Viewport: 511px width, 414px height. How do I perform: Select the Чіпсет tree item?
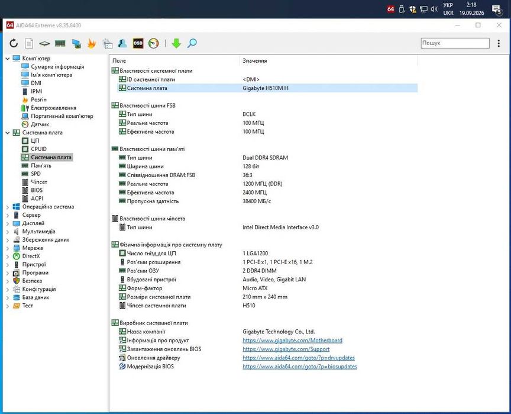click(x=39, y=182)
